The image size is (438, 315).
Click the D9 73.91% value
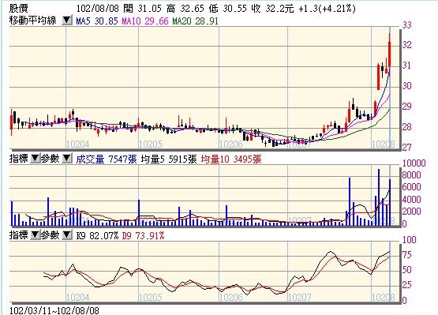point(143,235)
